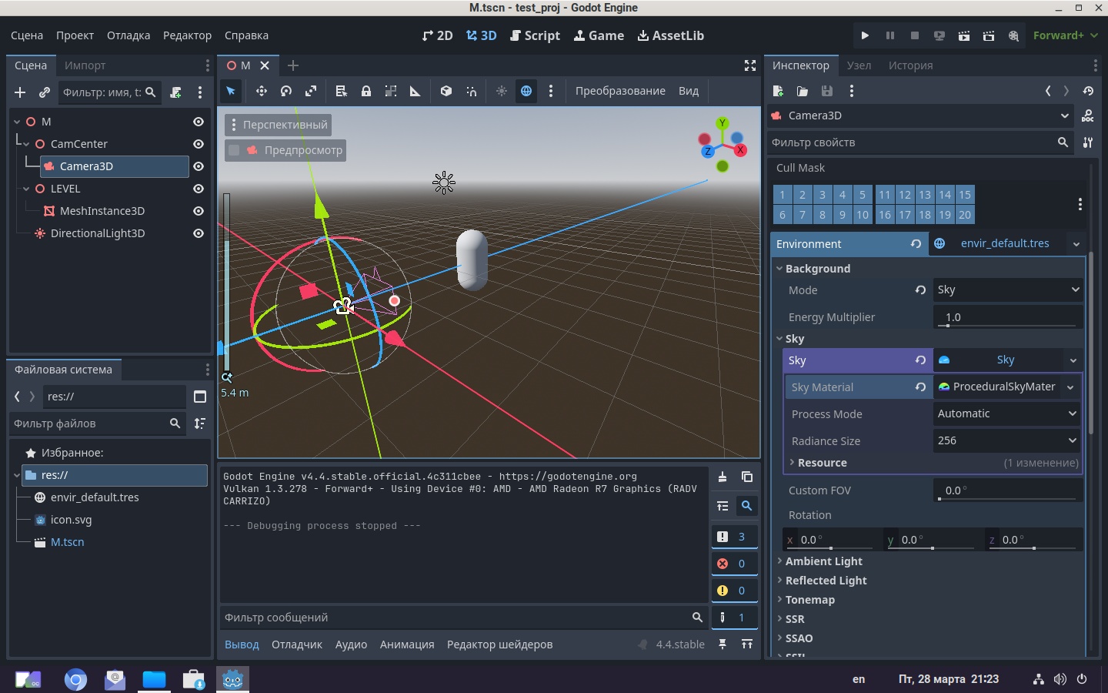Select the Move mode tool in viewport toolbar
The height and width of the screenshot is (693, 1108).
point(262,91)
